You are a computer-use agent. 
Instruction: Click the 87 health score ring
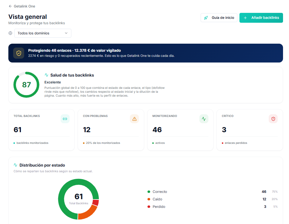(x=26, y=85)
